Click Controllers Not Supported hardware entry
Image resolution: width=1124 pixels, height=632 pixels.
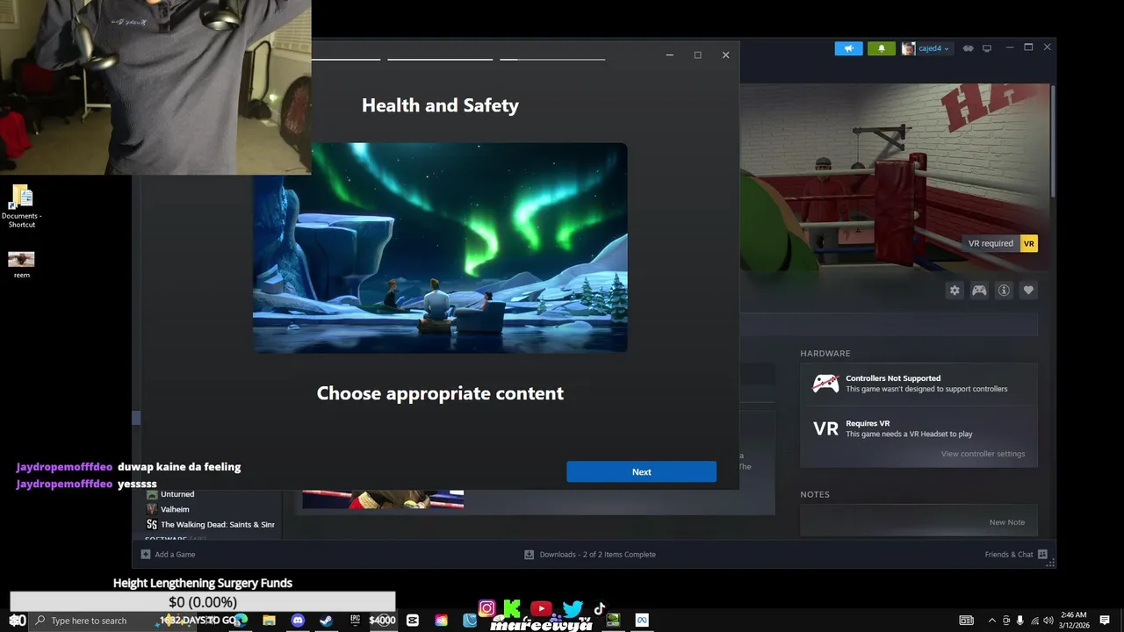[919, 384]
